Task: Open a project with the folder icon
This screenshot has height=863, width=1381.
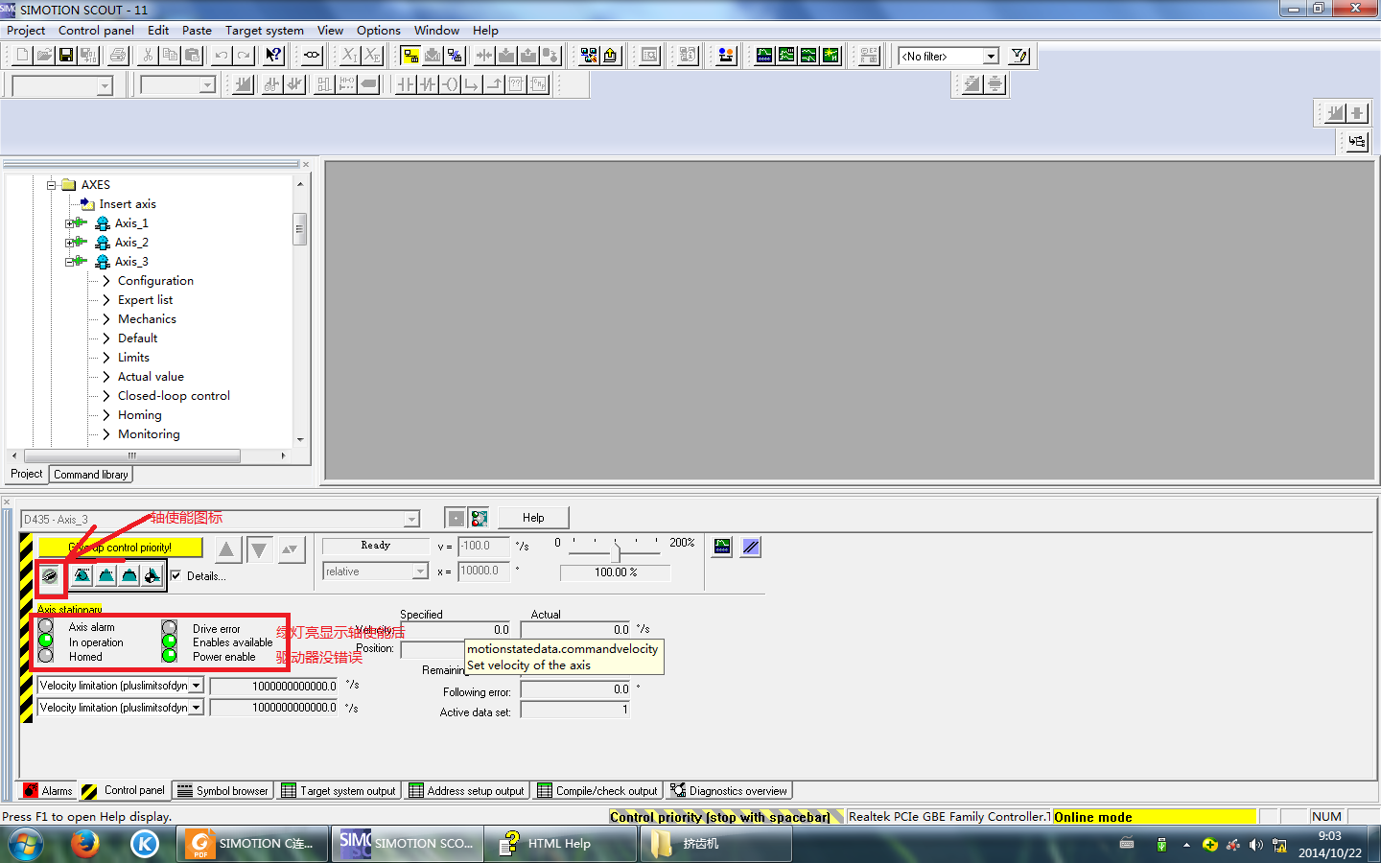Action: [44, 56]
